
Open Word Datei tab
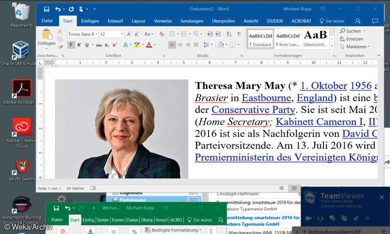(47, 21)
